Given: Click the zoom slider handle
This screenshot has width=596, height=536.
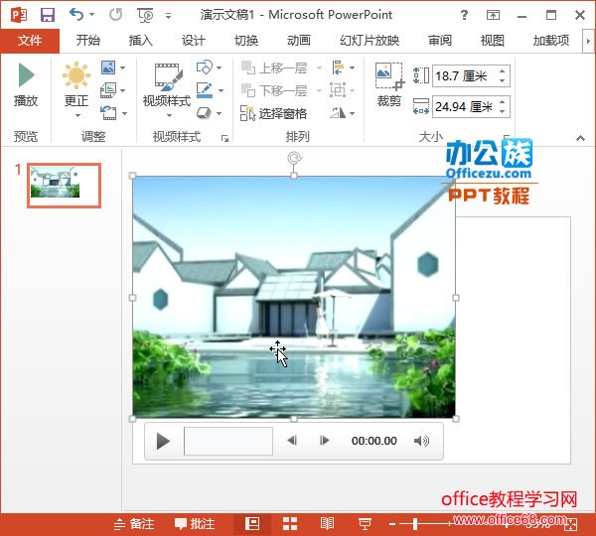Looking at the screenshot, I should [415, 524].
